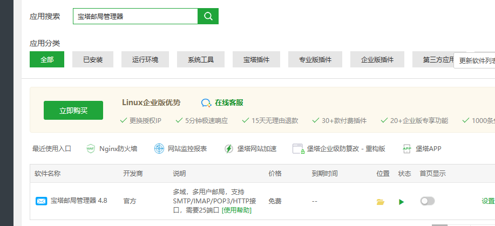Screen dimensions: 495x226
Task: Open the install location folder icon
Action: [381, 202]
